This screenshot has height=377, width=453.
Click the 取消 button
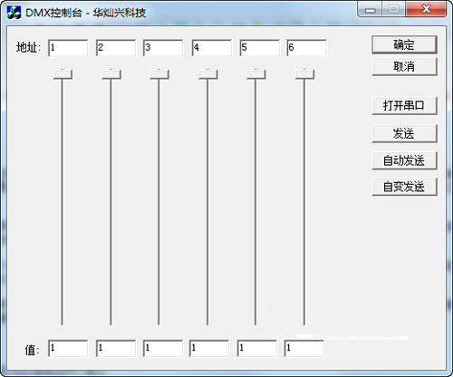[404, 66]
